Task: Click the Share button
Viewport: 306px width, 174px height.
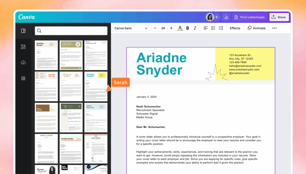Action: pos(279,17)
